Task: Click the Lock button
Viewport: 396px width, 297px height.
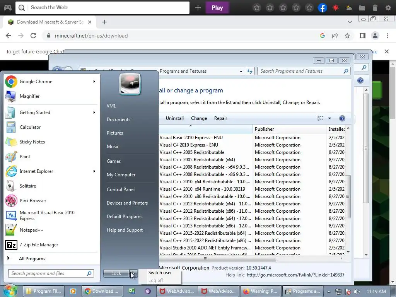Action: tap(116, 273)
